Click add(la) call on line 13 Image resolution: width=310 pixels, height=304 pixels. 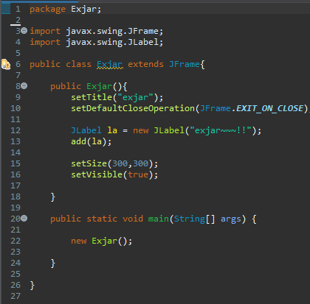[x=89, y=141]
